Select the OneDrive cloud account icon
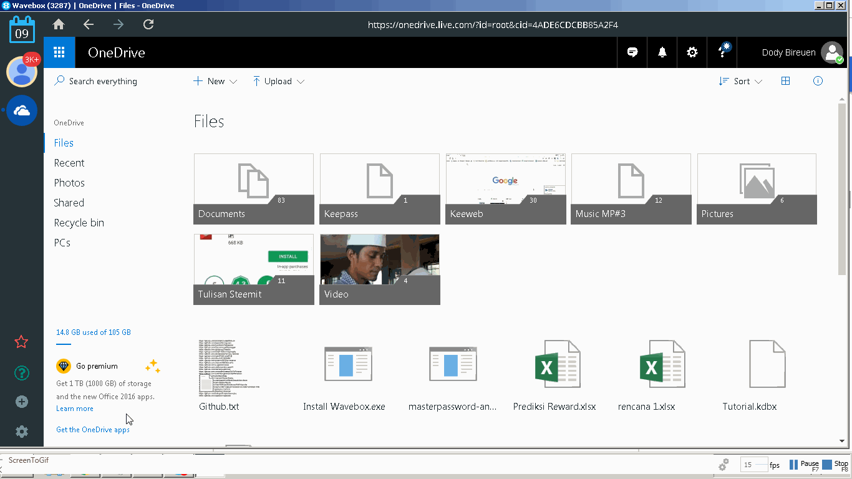Image resolution: width=852 pixels, height=479 pixels. point(22,110)
